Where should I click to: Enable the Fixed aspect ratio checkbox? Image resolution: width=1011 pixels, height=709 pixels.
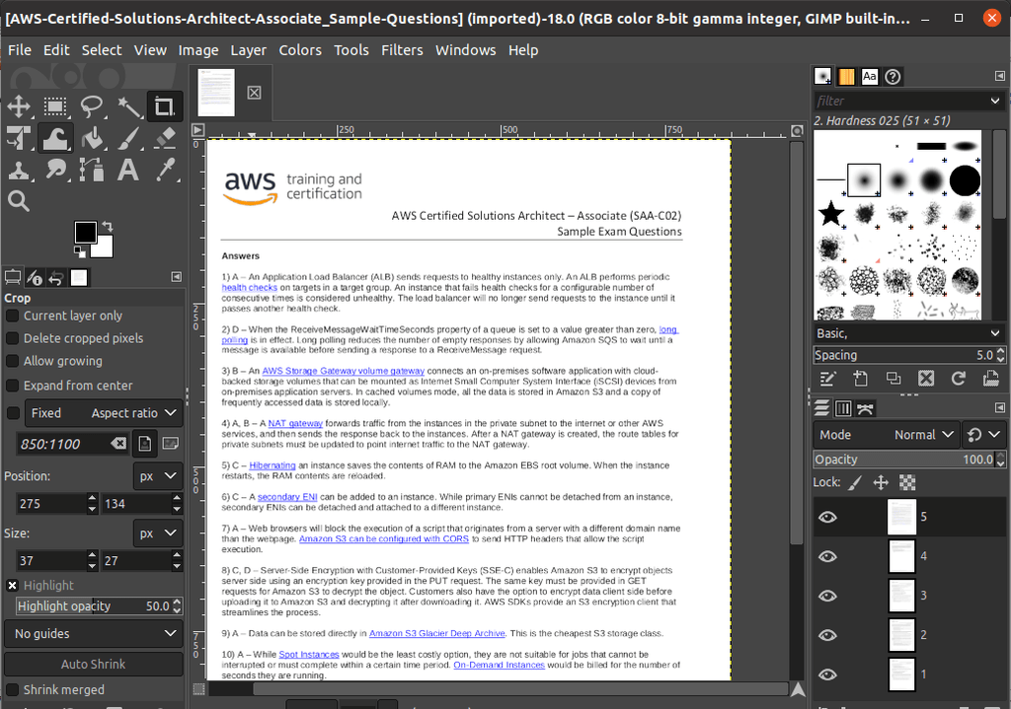click(12, 413)
